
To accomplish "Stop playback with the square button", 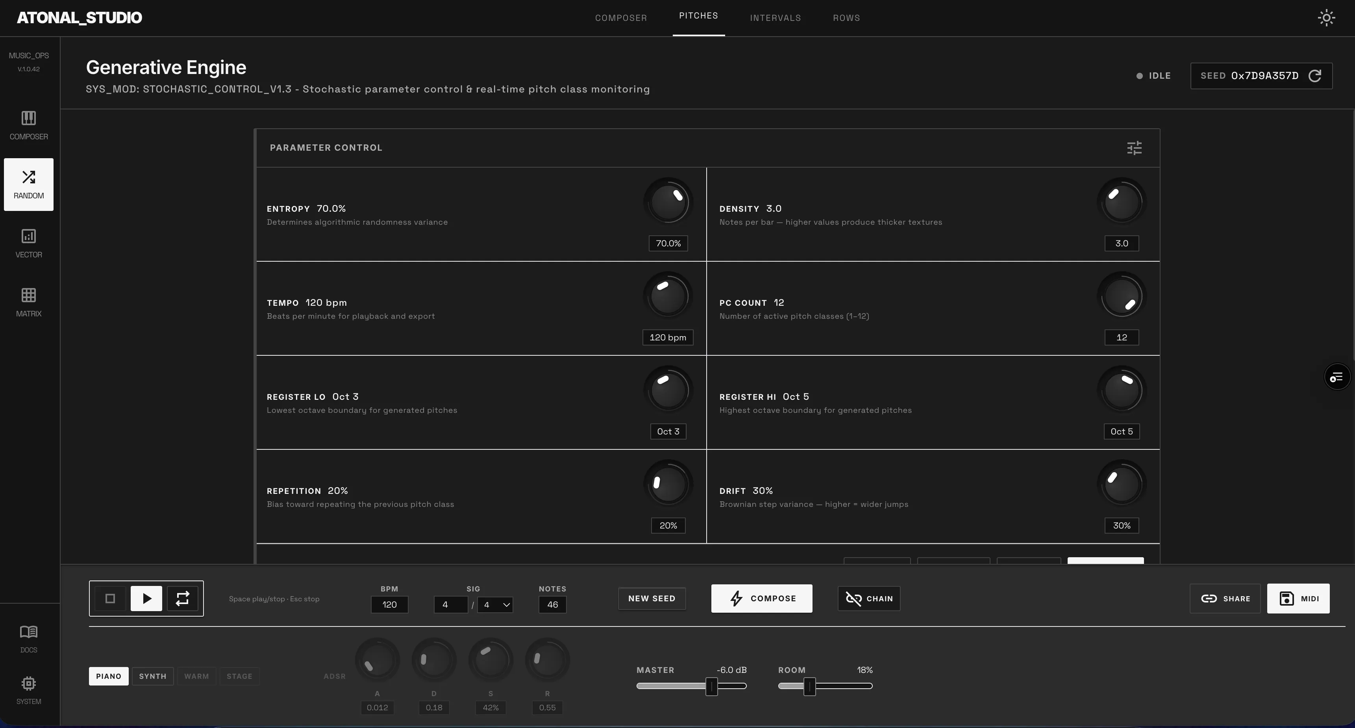I will (x=110, y=598).
